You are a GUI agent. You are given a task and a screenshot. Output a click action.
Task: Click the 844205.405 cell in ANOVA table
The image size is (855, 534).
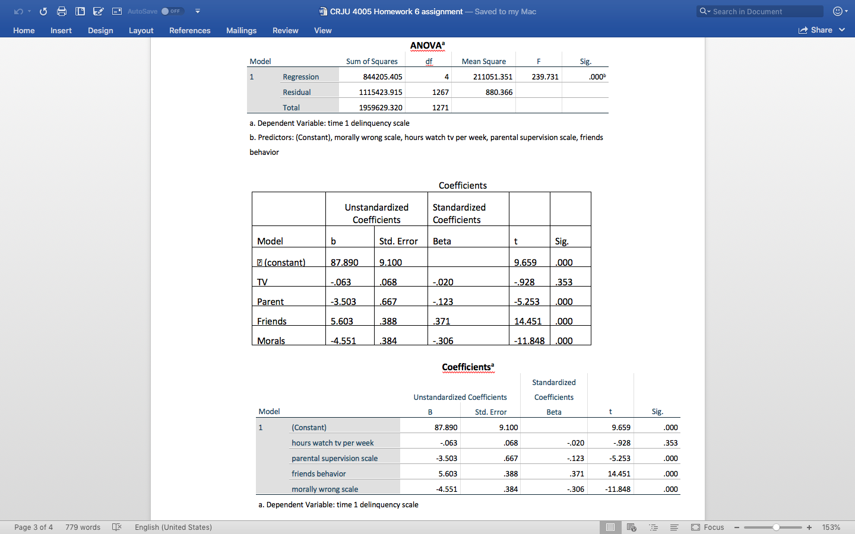click(x=382, y=77)
